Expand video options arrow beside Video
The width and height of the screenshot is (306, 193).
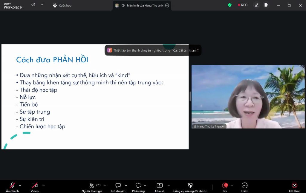coord(43,185)
